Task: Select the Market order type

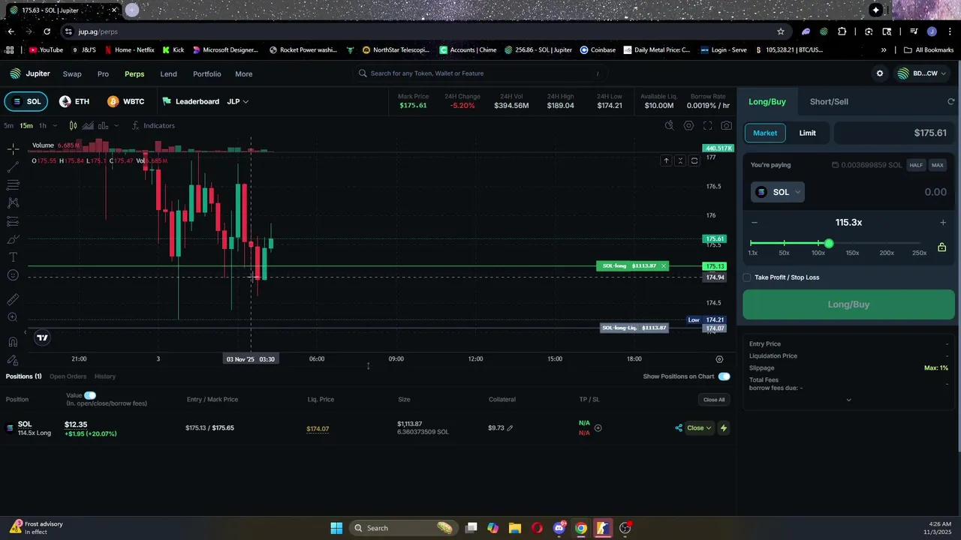Action: [x=765, y=133]
